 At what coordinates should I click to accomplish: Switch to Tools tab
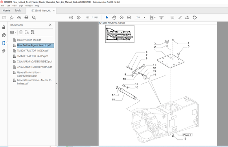click(x=18, y=11)
